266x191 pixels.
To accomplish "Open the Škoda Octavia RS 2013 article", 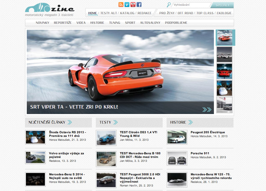I will pyautogui.click(x=67, y=134).
